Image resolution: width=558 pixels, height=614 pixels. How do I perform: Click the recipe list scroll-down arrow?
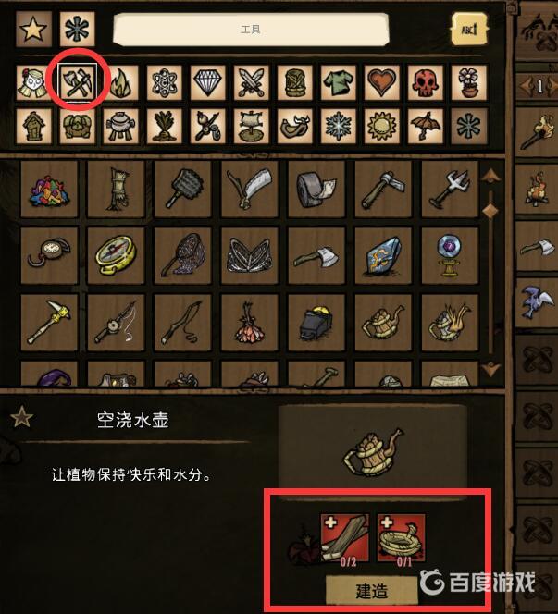pyautogui.click(x=490, y=369)
